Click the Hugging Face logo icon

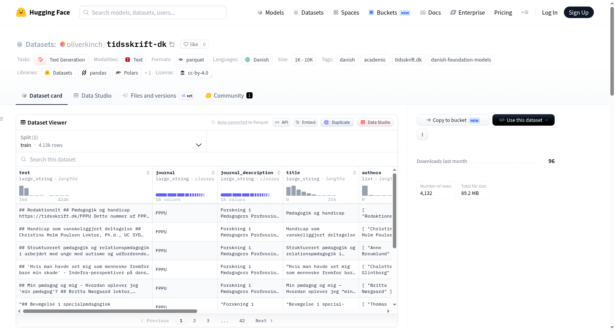click(21, 12)
